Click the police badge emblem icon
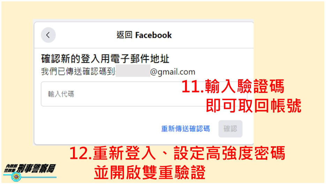The height and width of the screenshot is (184, 326). tap(16, 177)
